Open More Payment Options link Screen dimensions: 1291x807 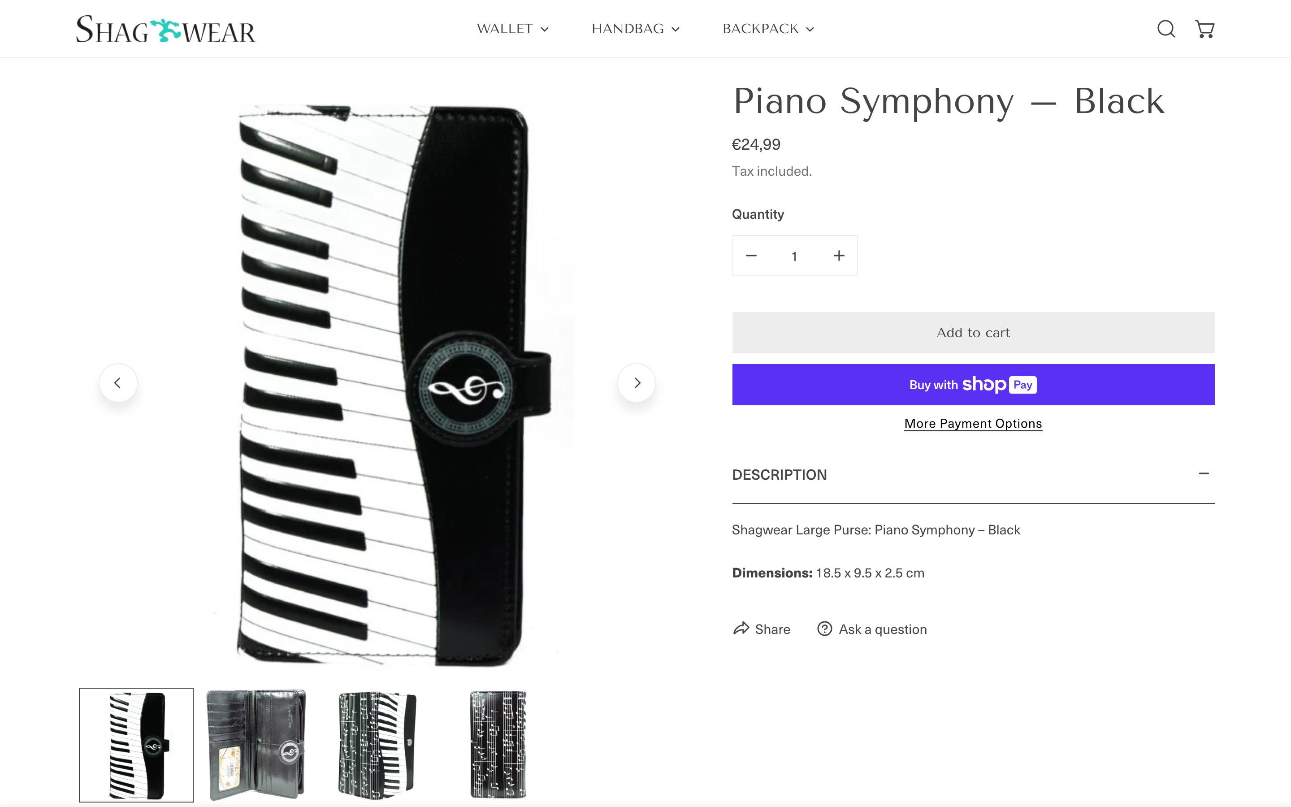pyautogui.click(x=973, y=423)
